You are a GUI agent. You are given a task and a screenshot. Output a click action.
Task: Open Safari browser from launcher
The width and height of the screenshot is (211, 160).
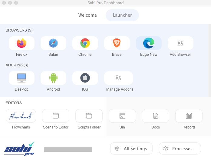[53, 43]
